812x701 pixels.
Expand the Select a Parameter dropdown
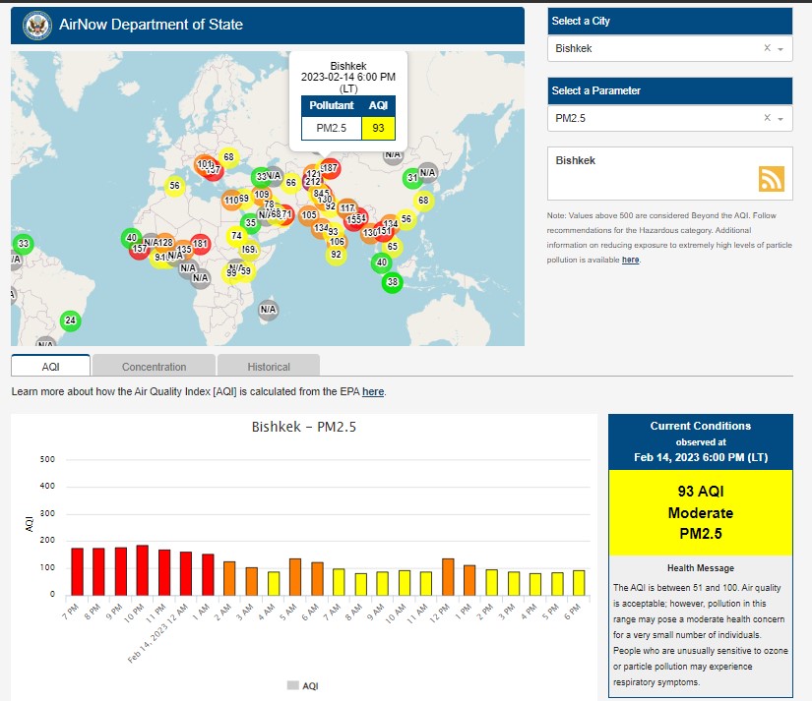[x=781, y=118]
